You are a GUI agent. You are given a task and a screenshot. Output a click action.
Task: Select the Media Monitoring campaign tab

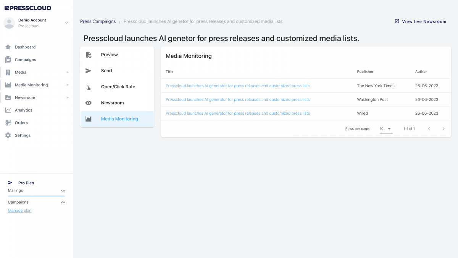click(x=119, y=119)
